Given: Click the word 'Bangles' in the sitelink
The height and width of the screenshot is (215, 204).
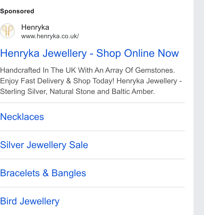Looking at the screenshot, I should (x=69, y=173).
